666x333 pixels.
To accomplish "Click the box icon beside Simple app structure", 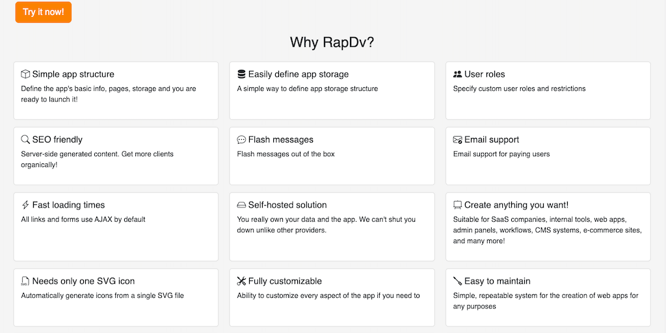I will (x=25, y=74).
